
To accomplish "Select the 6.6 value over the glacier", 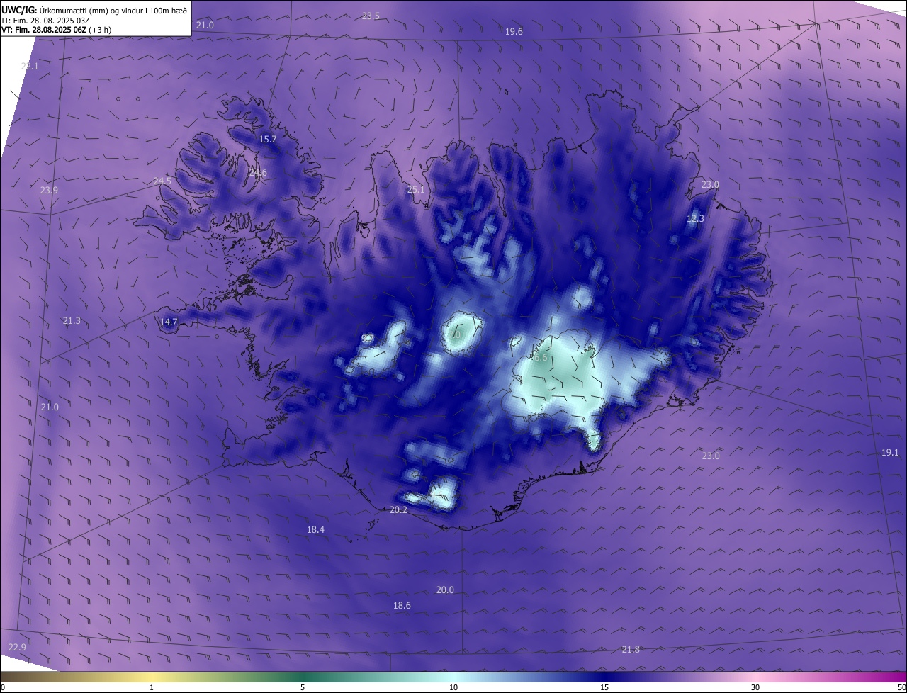I will coord(540,358).
